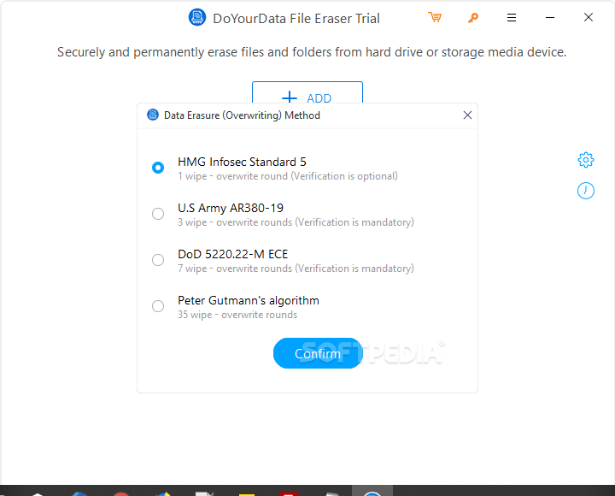Click the Confirm button
Screen dimensions: 615x496
pyautogui.click(x=318, y=353)
